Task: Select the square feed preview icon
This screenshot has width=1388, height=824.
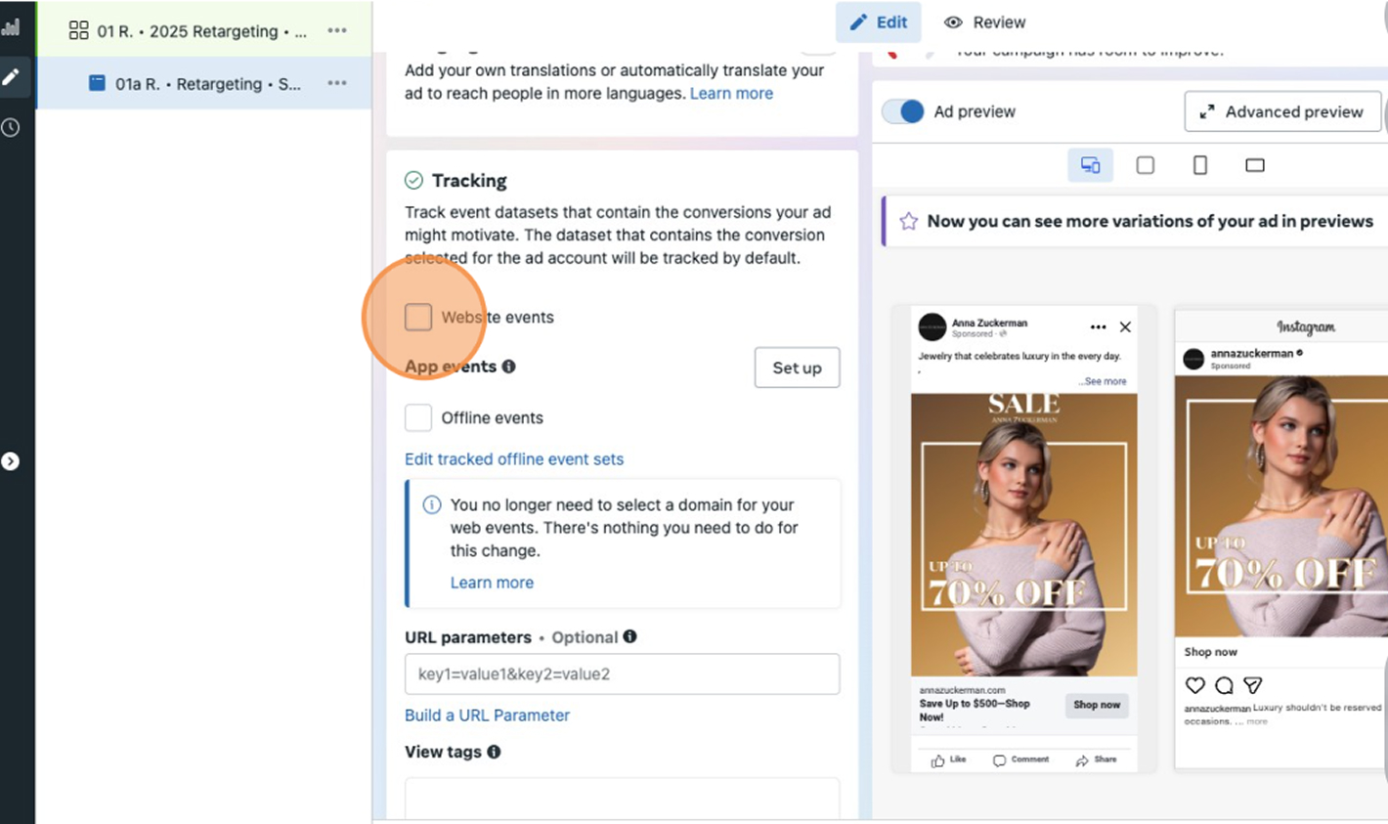Action: (x=1145, y=165)
